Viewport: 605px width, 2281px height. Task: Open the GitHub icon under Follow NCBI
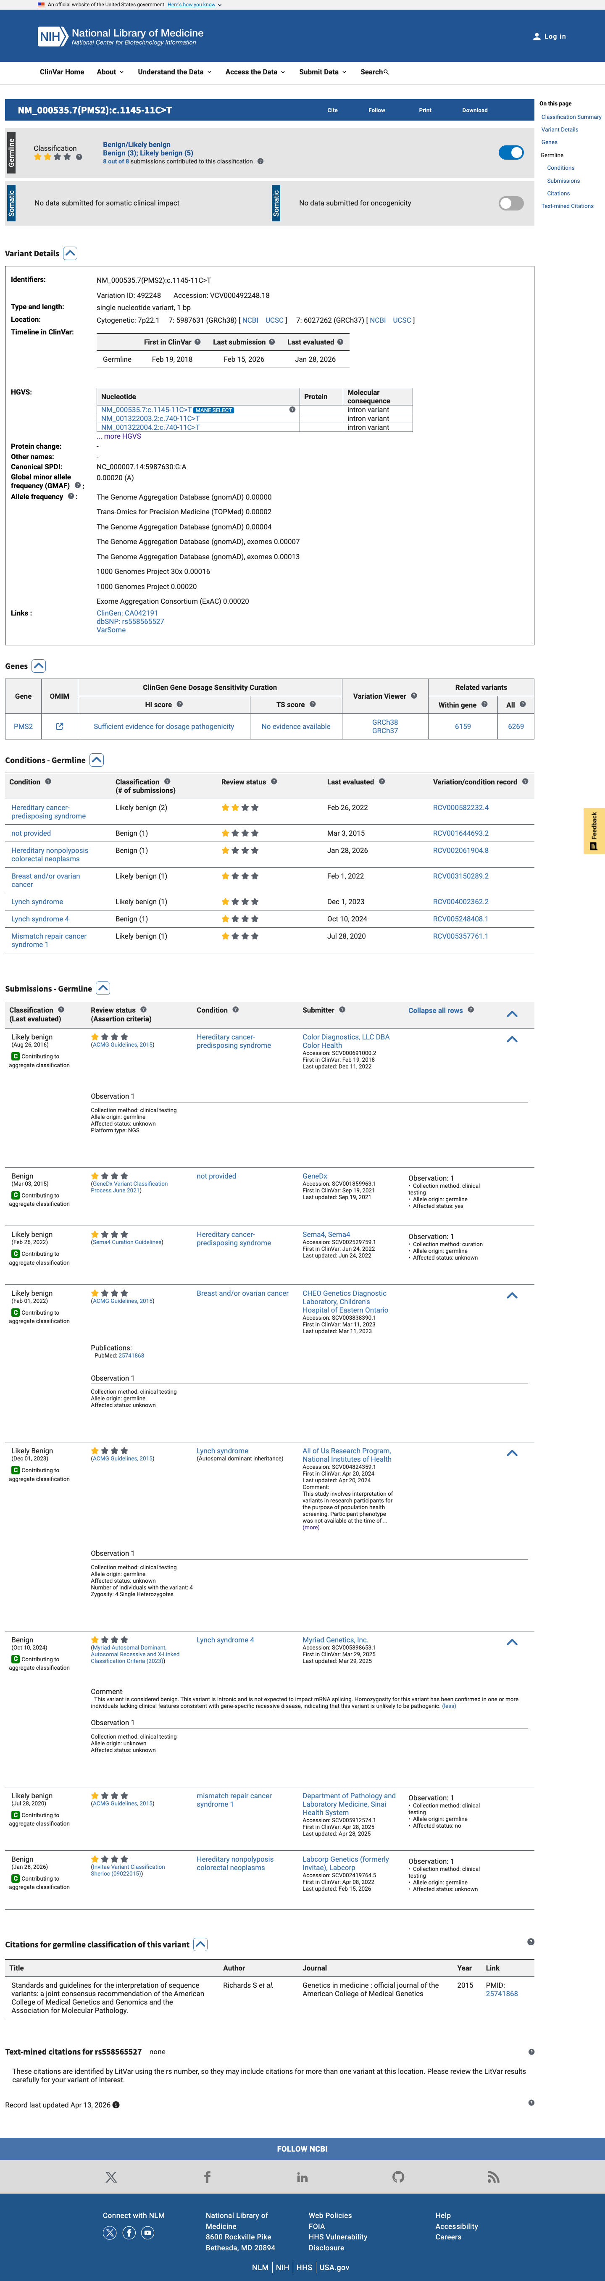pos(398,2176)
